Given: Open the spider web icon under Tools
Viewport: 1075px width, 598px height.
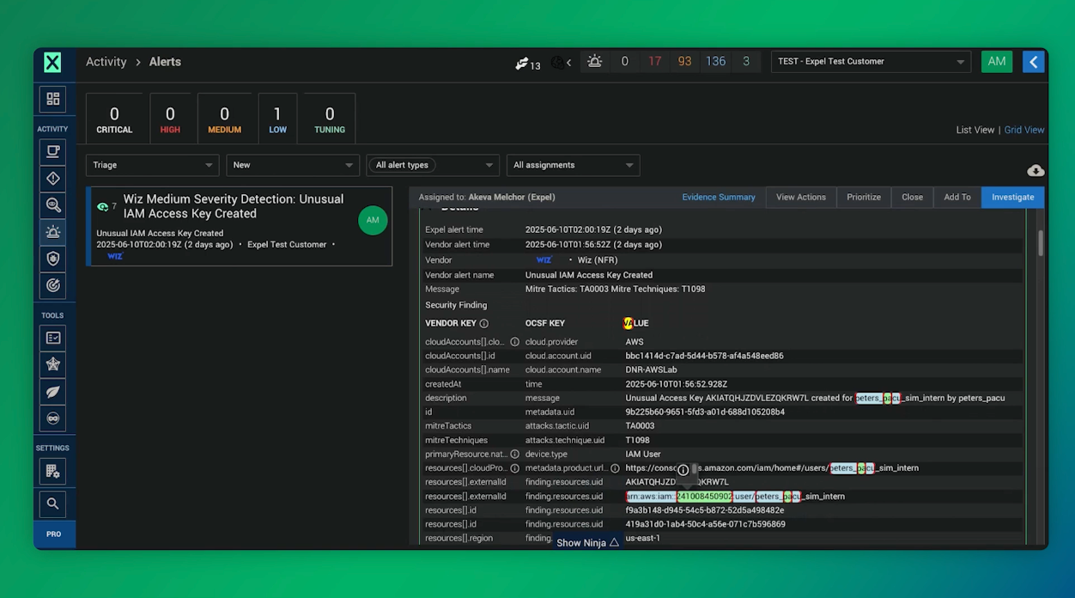Looking at the screenshot, I should pyautogui.click(x=52, y=365).
